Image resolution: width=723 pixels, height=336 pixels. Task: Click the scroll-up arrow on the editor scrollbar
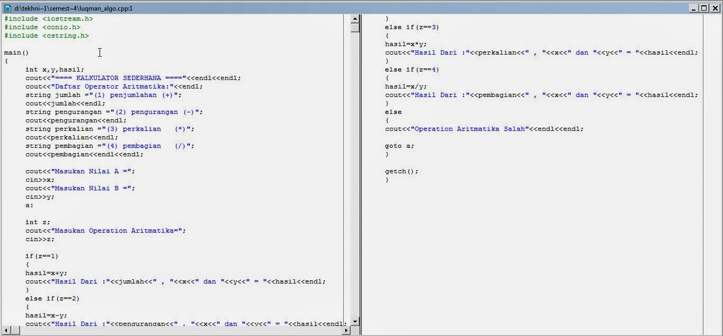(x=354, y=17)
